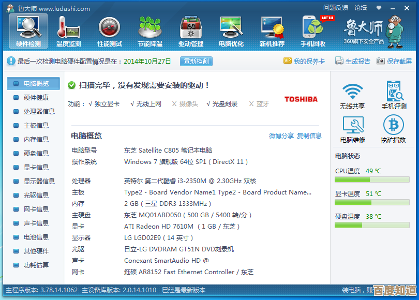Screen dimensions: 419x300
Task: Click the 光盘刻录 feature check mark
Action: click(x=208, y=104)
